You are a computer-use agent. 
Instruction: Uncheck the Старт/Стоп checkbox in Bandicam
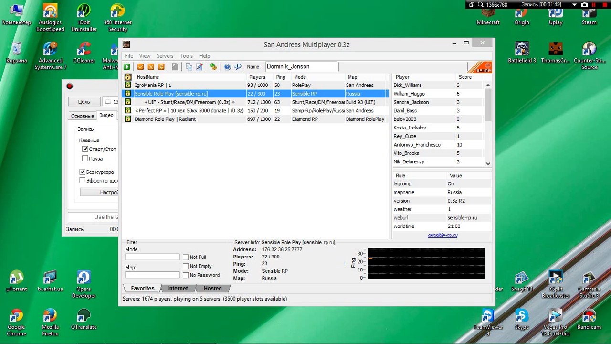pos(85,149)
